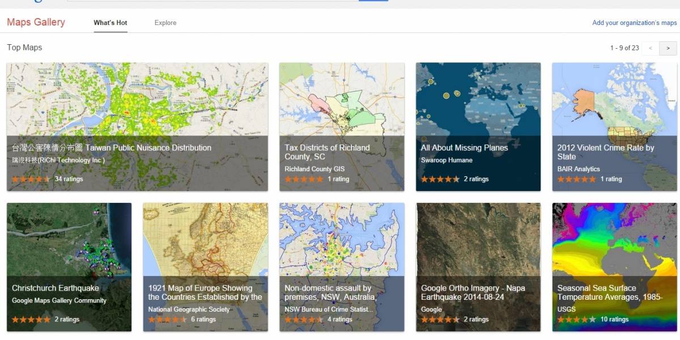Click star rating for Non-domestic assault map
Screen dimensions: 680x340
click(304, 320)
